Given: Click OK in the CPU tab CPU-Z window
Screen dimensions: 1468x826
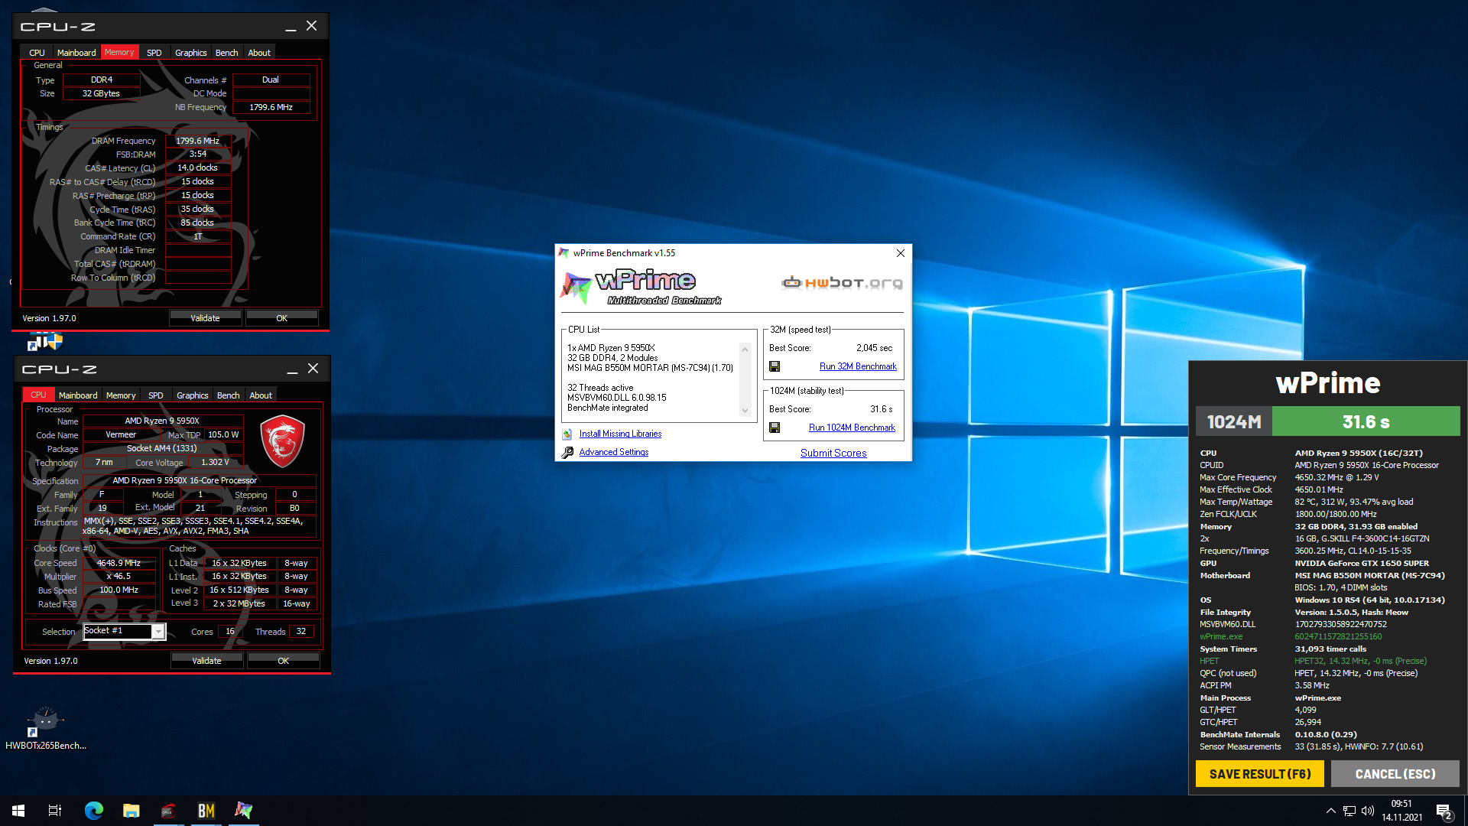Looking at the screenshot, I should pyautogui.click(x=284, y=661).
